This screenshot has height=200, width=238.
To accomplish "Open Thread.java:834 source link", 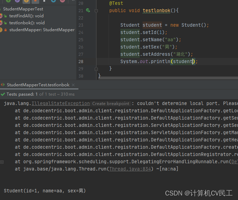I will [130, 169].
